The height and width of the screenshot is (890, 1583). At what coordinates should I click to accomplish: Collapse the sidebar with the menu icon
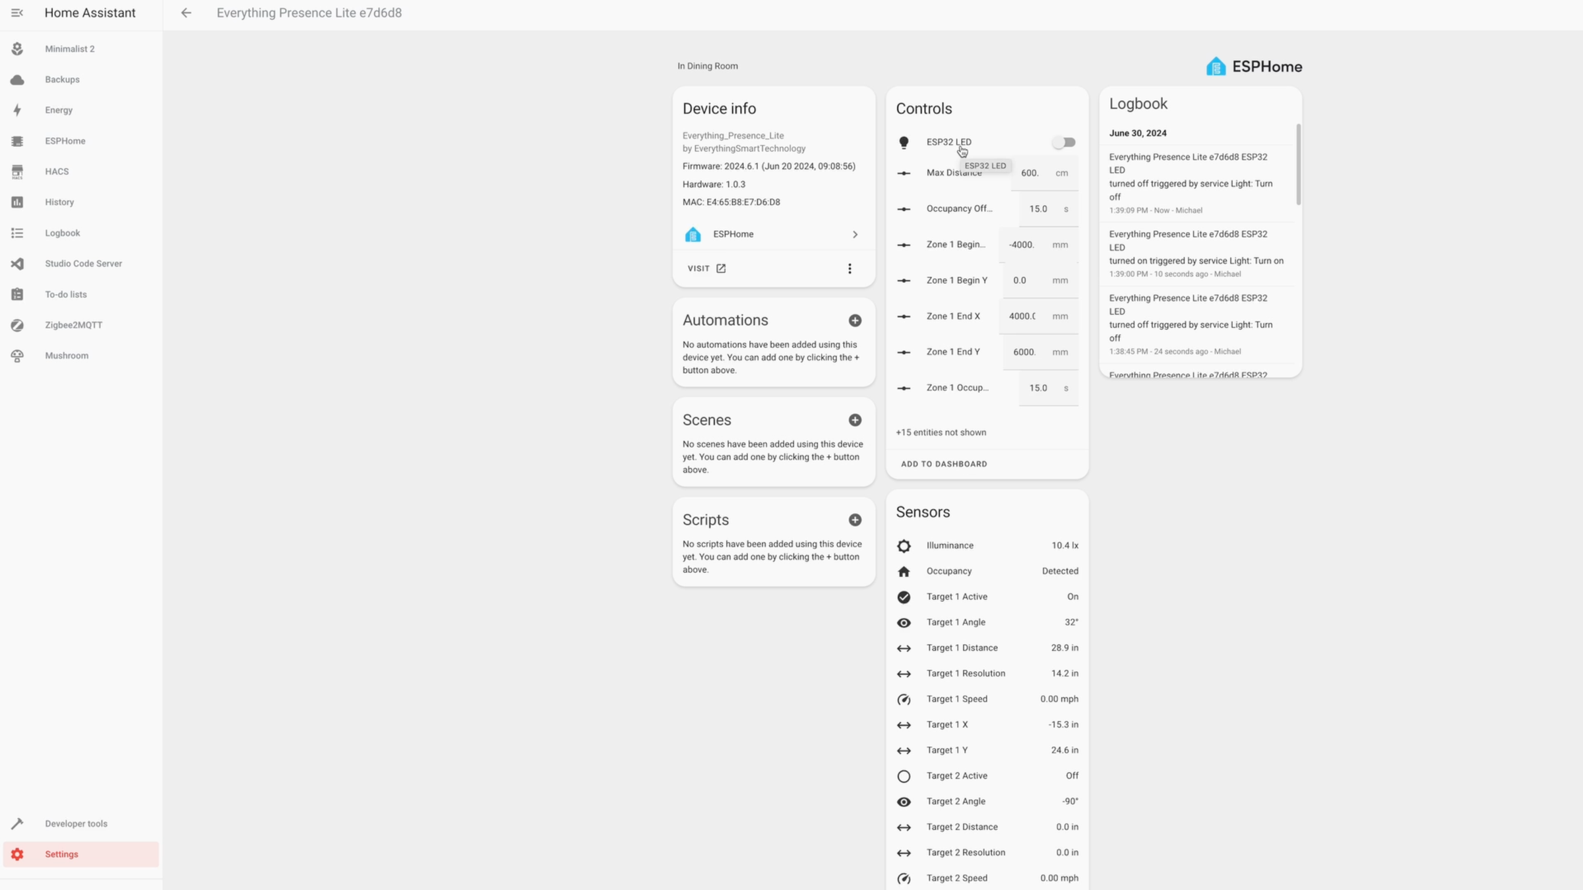tap(17, 13)
